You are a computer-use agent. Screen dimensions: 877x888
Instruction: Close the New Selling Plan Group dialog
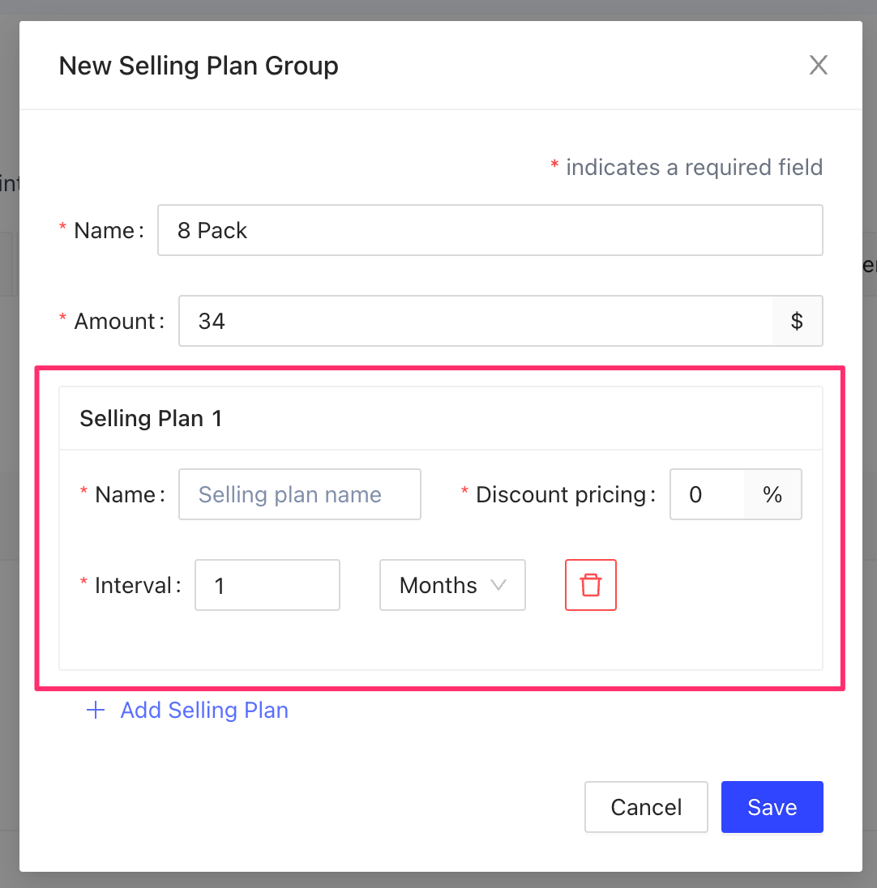(818, 66)
